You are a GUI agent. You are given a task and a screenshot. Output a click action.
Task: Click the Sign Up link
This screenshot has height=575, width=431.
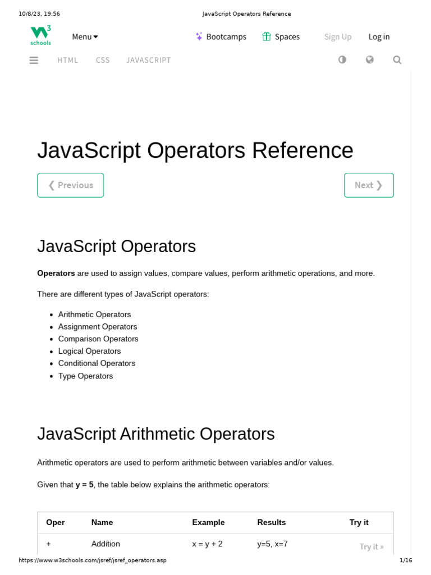[338, 36]
